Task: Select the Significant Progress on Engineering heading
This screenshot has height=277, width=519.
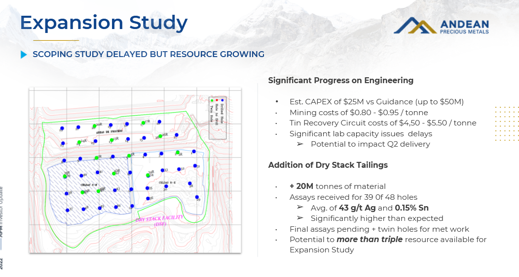Action: (340, 80)
